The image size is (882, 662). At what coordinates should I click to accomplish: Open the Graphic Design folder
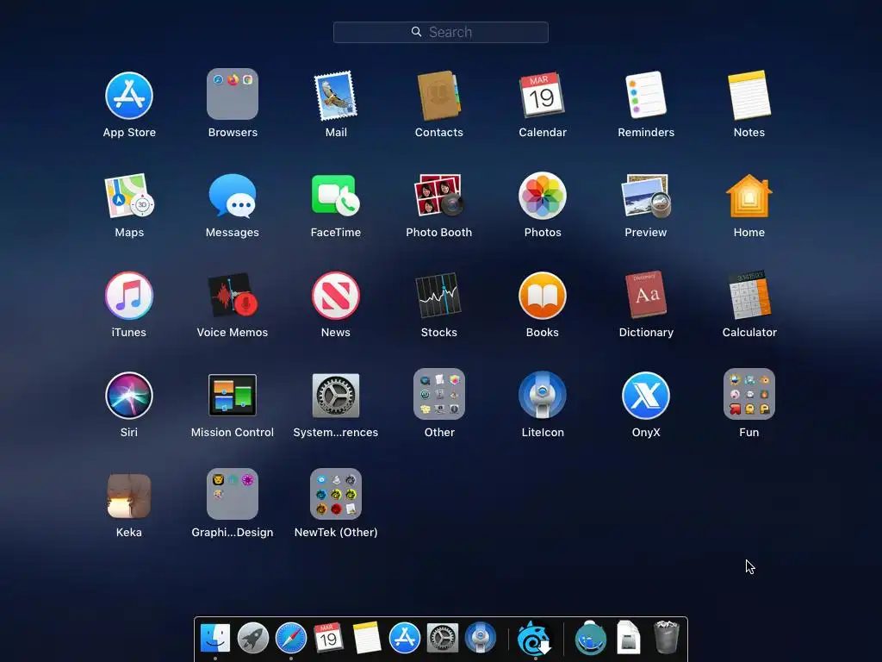[233, 494]
